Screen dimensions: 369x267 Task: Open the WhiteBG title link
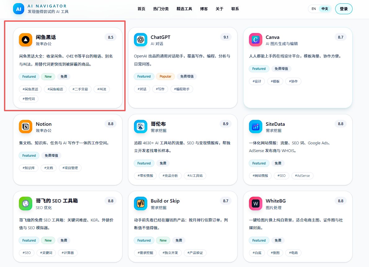point(276,201)
